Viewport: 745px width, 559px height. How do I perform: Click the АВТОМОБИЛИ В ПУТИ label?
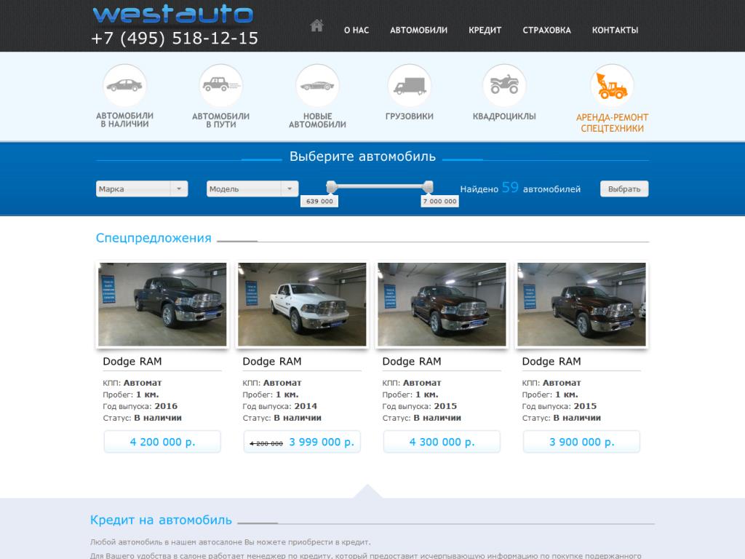pos(221,120)
